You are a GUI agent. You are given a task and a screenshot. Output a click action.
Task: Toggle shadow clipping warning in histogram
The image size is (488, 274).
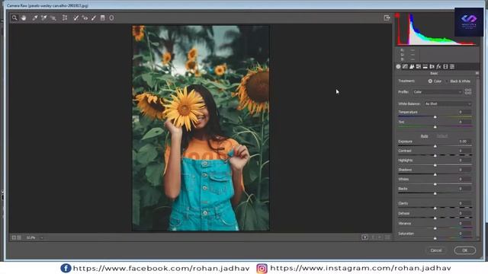coord(397,15)
